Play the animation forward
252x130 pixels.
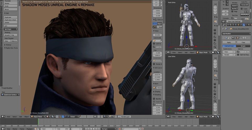[x=94, y=129]
